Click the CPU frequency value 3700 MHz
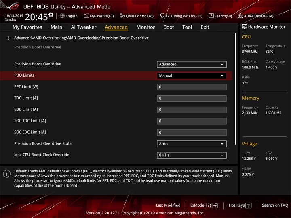This screenshot has width=291, height=218. pyautogui.click(x=250, y=52)
